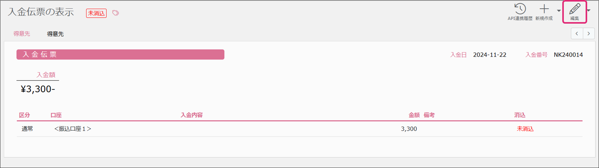Go to the previous slip with the left chevron

click(x=577, y=34)
